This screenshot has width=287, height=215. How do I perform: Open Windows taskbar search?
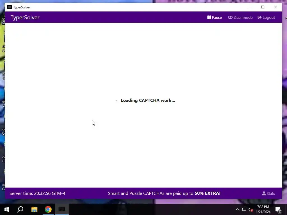pos(20,209)
